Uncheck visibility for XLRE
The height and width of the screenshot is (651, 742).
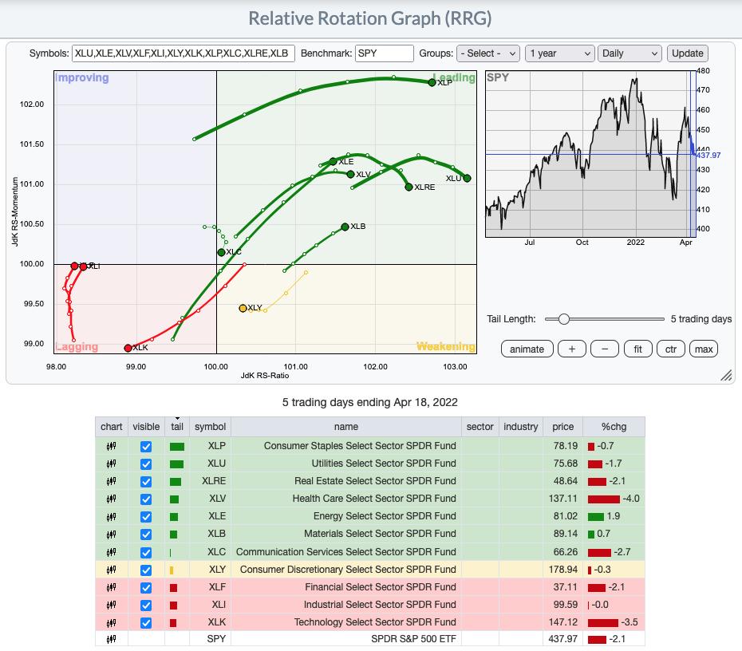pos(146,482)
